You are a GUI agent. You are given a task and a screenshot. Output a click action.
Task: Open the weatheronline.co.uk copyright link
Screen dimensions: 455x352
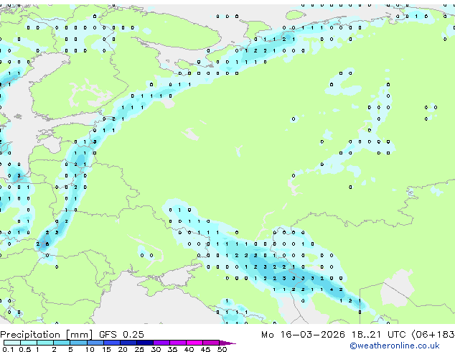395,346
